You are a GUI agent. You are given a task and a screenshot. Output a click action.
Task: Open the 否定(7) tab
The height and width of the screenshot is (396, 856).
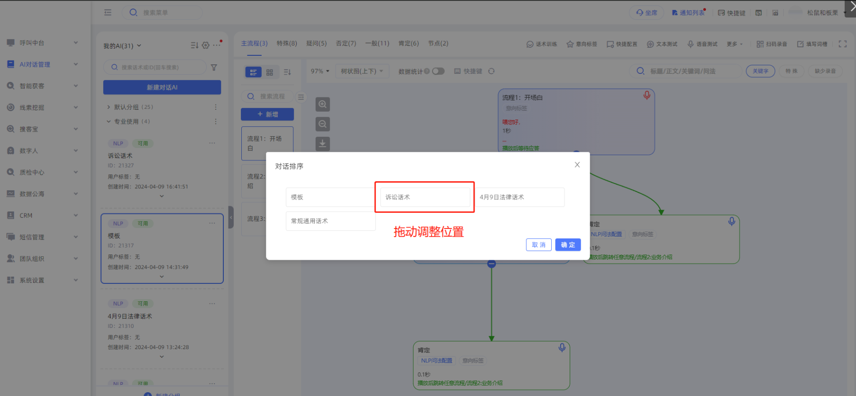click(346, 44)
